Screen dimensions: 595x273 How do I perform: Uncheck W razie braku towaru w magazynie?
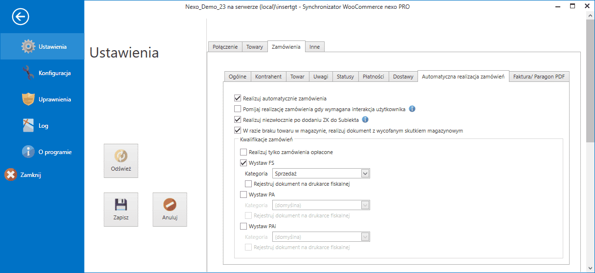click(x=238, y=131)
